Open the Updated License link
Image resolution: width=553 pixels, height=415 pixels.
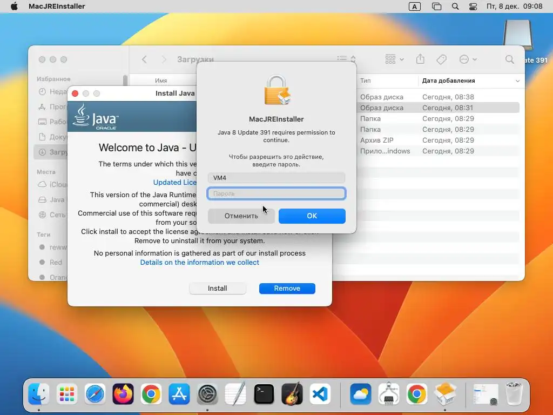click(x=174, y=182)
